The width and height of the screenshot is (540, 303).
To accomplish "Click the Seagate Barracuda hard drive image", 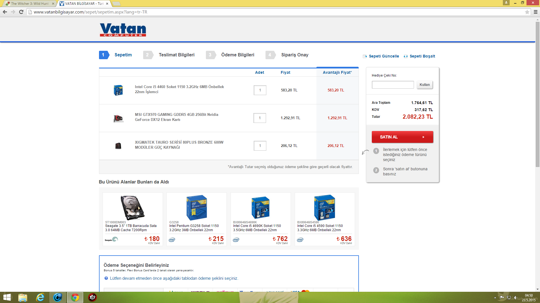I will click(x=132, y=208).
